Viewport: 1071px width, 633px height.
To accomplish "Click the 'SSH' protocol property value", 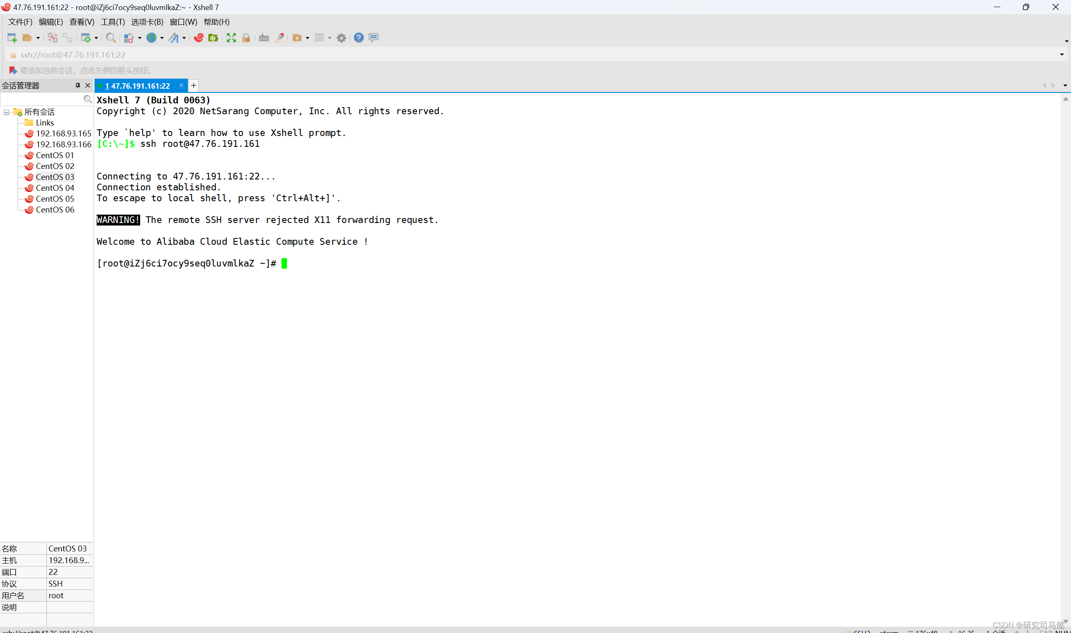I will click(69, 584).
